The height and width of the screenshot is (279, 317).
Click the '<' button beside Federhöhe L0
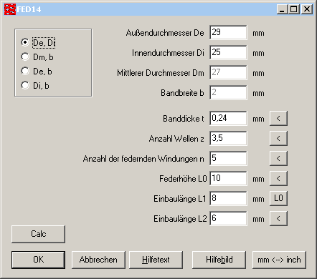coord(278,178)
